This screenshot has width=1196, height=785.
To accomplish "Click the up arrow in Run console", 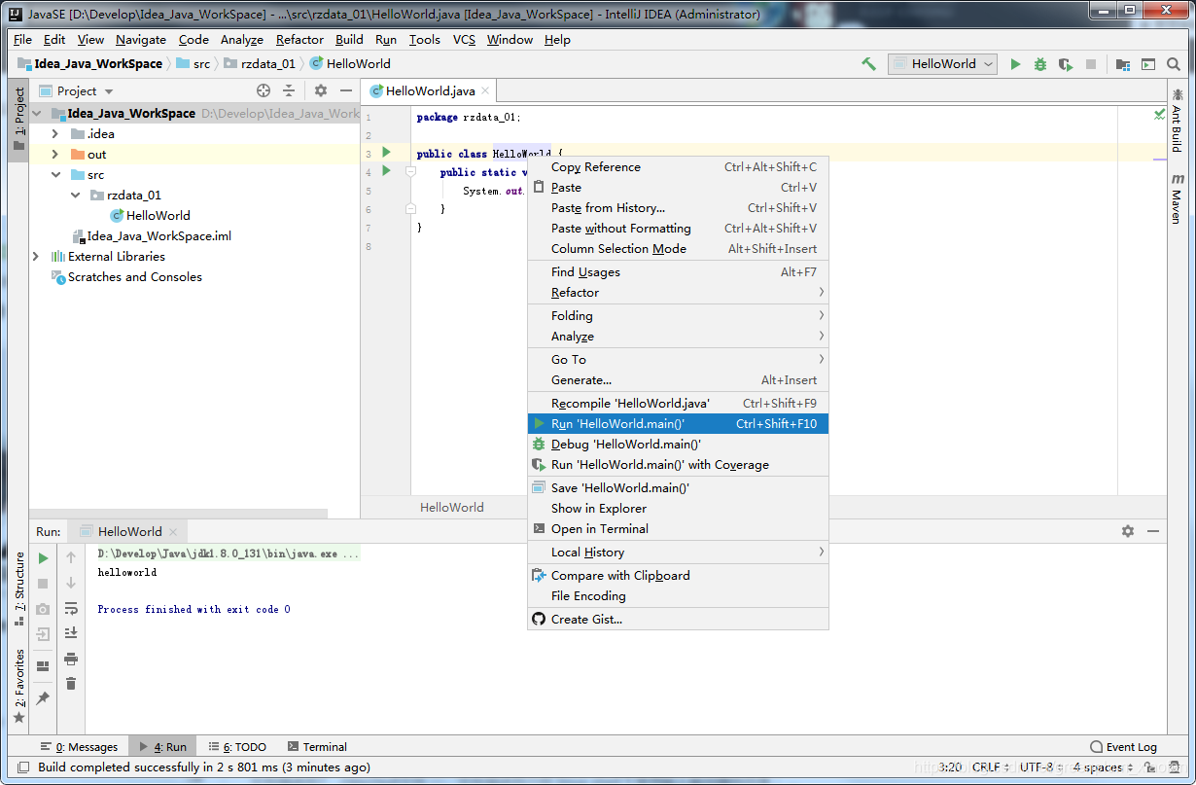I will [71, 557].
